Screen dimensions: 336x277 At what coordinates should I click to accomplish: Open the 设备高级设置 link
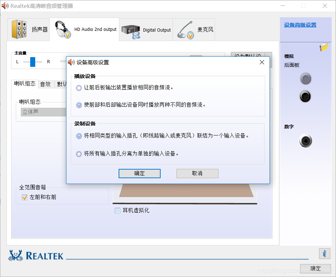[300, 25]
